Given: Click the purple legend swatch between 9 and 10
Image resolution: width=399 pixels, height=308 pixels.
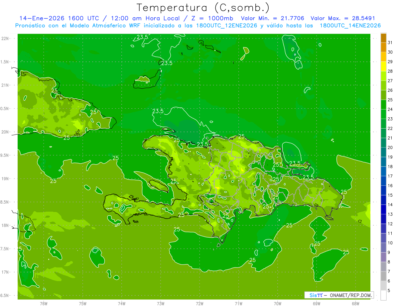Looking at the screenshot, I should (383, 248).
